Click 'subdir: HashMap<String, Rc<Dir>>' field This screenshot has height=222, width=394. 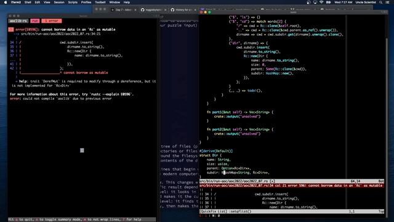point(238,173)
